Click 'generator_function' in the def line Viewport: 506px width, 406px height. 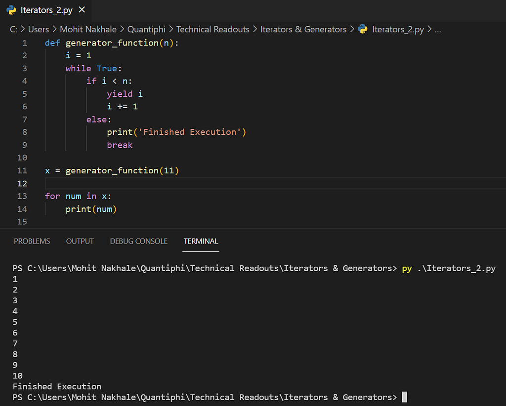click(112, 43)
